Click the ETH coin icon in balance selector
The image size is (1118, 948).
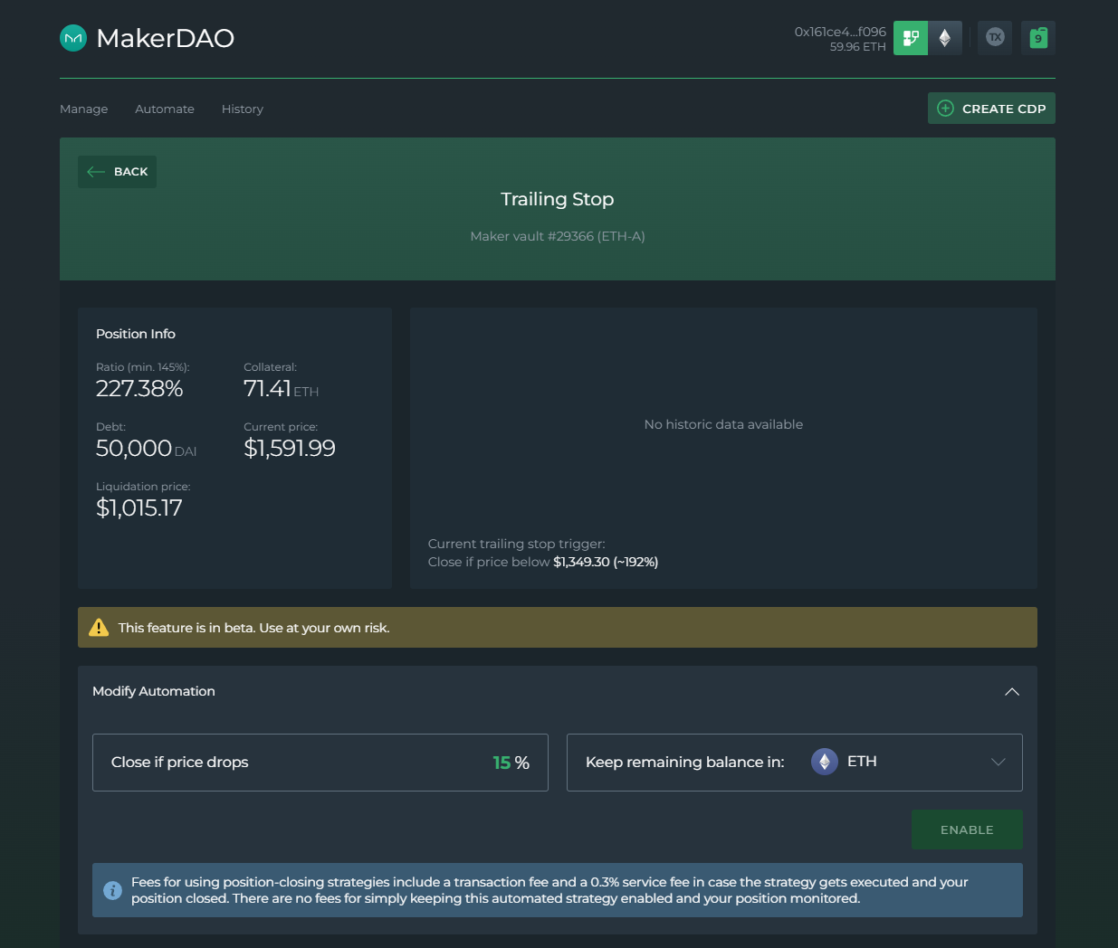click(825, 762)
